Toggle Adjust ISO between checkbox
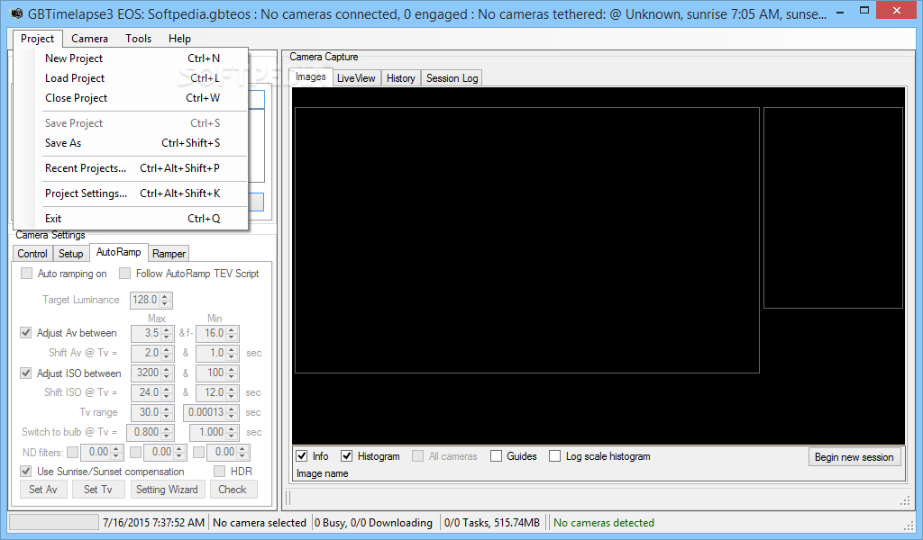 [x=26, y=373]
